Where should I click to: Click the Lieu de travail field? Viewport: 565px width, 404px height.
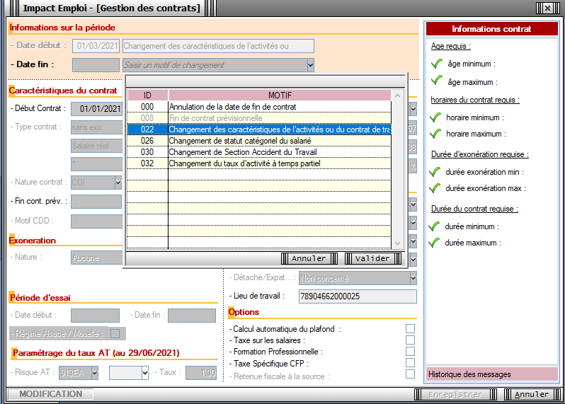click(358, 296)
